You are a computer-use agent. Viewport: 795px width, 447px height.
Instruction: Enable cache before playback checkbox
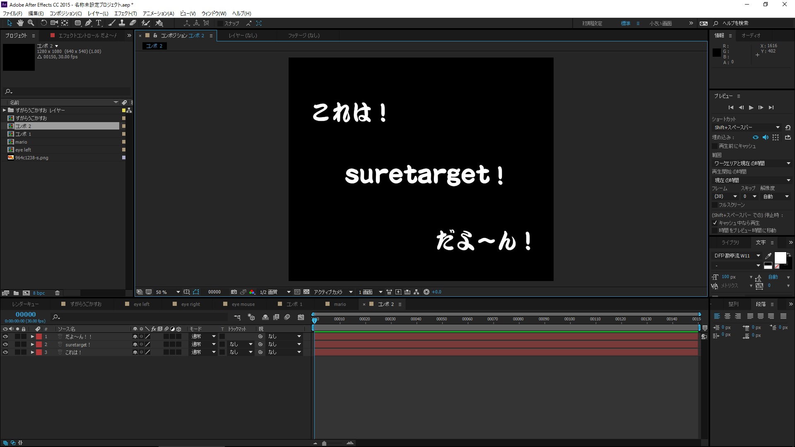(x=715, y=146)
